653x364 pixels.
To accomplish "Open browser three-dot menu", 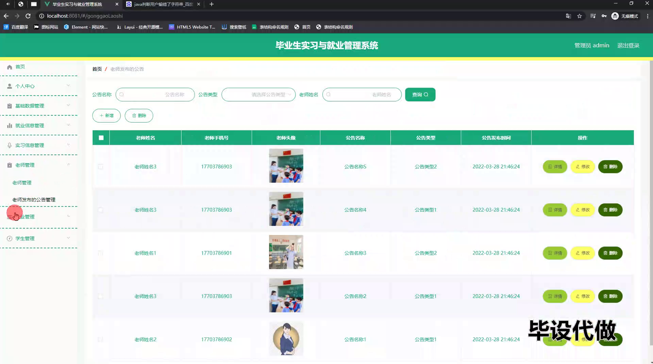I will tap(648, 16).
